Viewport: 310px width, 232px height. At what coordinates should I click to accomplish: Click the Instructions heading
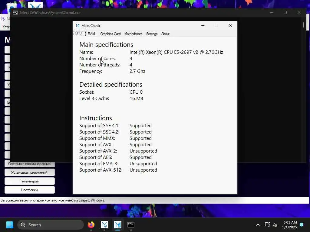pos(95,118)
